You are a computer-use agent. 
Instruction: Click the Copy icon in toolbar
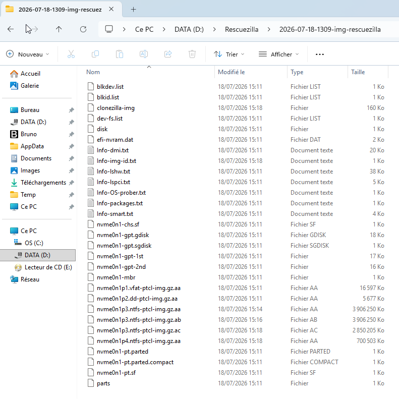[x=95, y=54]
